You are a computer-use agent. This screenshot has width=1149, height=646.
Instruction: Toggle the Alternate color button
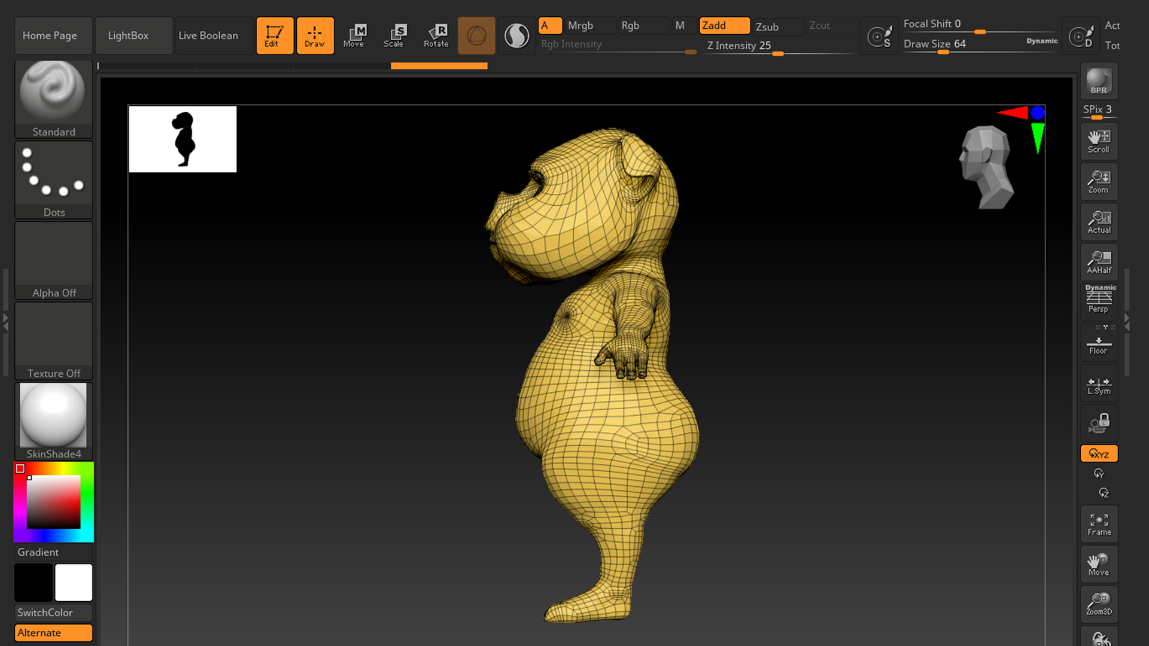pos(53,633)
